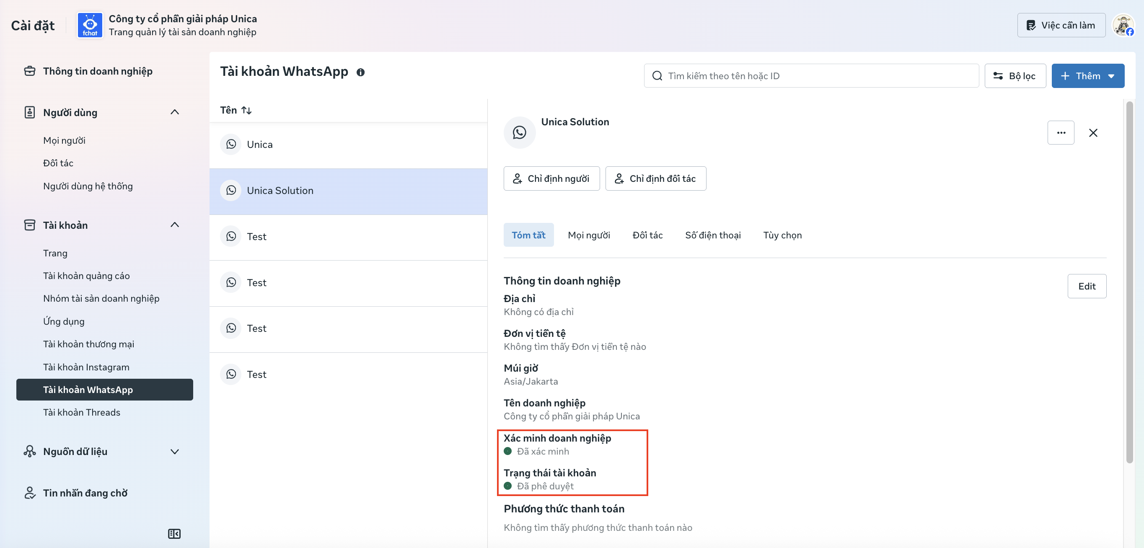Open Trang in the sidebar
1144x548 pixels.
[55, 253]
